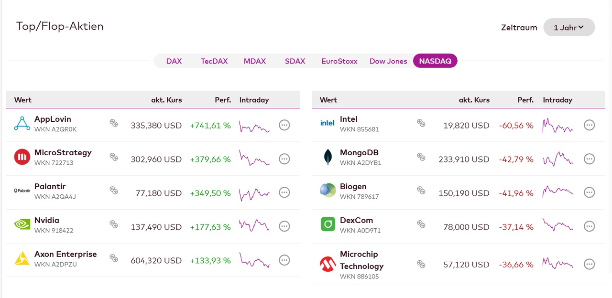
Task: Open the more-options menu for Nvidia
Action: pos(284,226)
